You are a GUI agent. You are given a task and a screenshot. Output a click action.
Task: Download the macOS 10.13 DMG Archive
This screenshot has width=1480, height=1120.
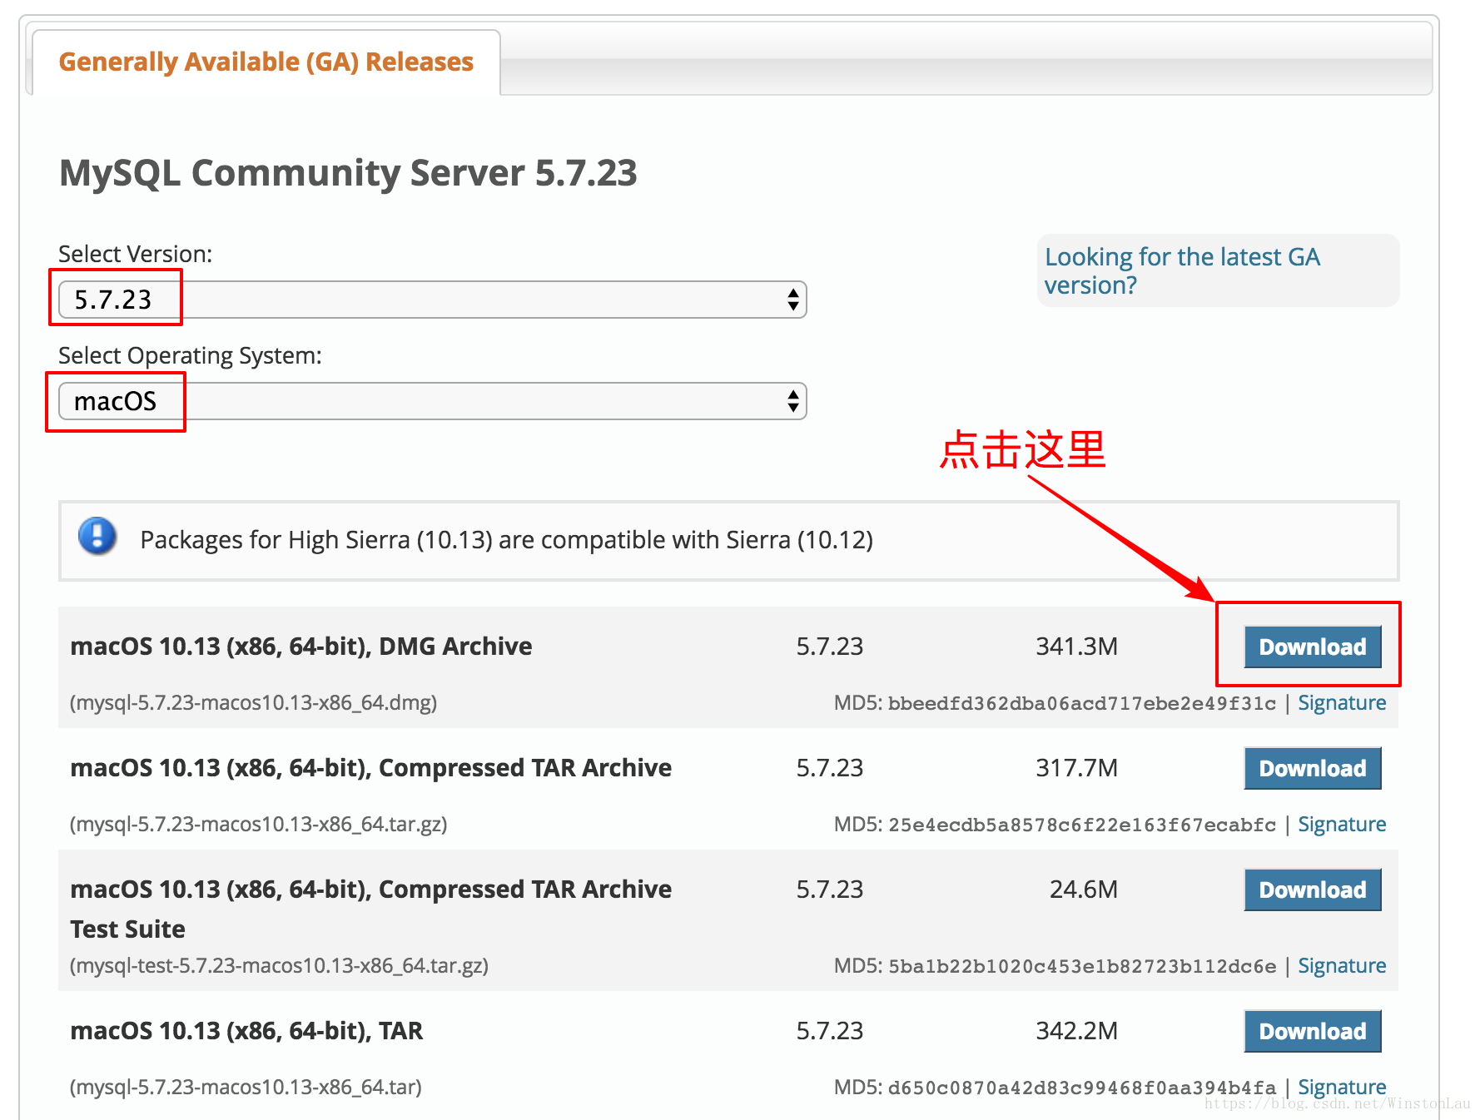click(1312, 647)
